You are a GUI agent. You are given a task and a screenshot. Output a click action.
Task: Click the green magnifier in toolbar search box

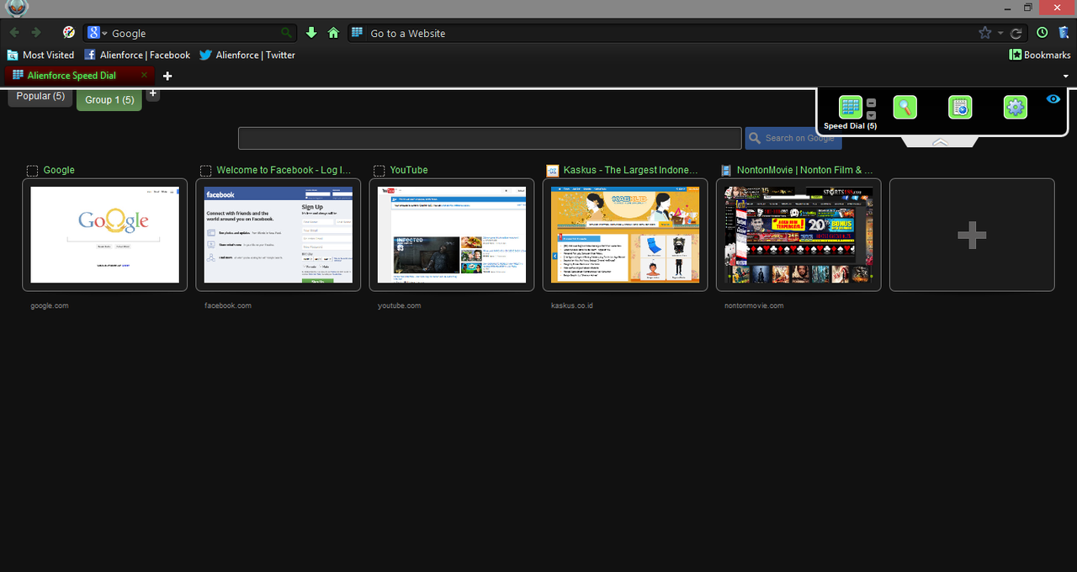[x=287, y=33]
